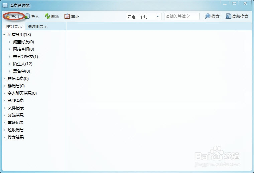Click the 高级搜索 advanced search icon

click(228, 16)
